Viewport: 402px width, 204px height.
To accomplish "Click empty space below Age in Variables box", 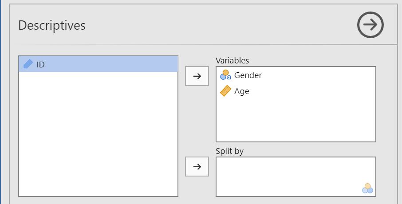I will click(296, 120).
